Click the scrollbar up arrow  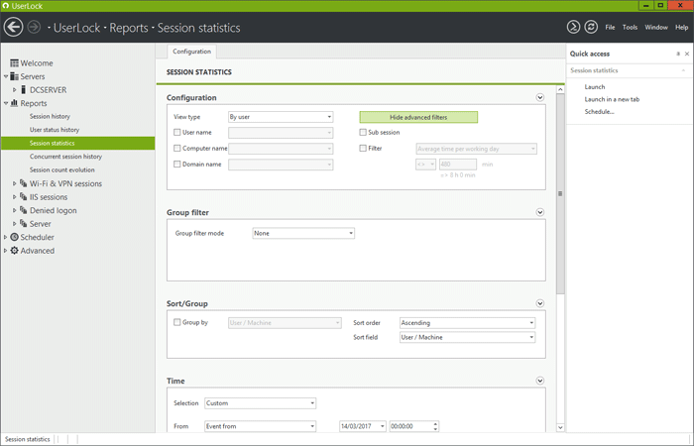click(560, 89)
